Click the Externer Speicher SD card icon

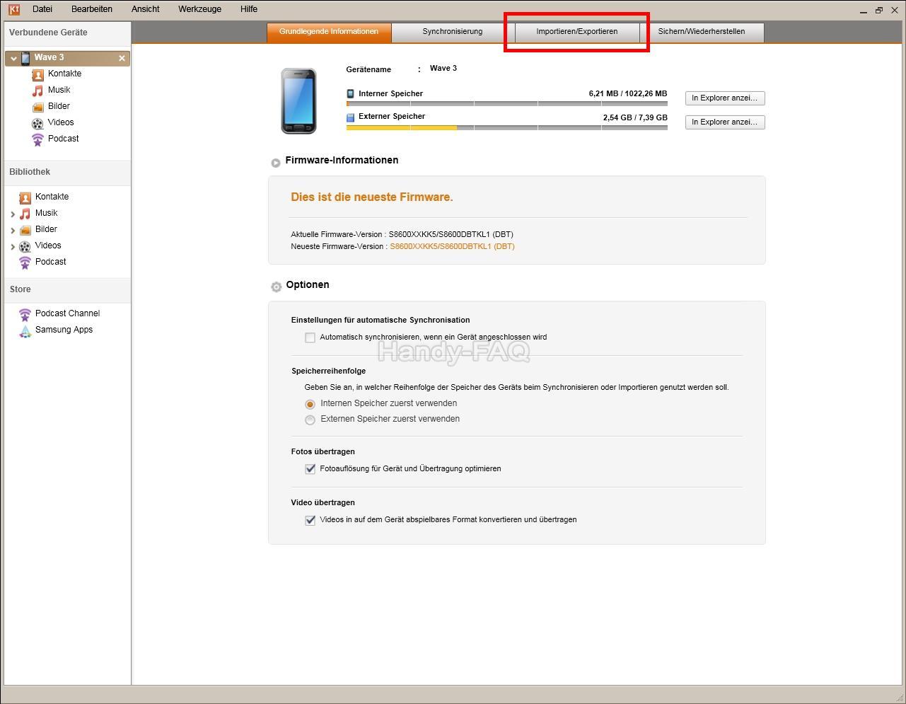click(350, 117)
